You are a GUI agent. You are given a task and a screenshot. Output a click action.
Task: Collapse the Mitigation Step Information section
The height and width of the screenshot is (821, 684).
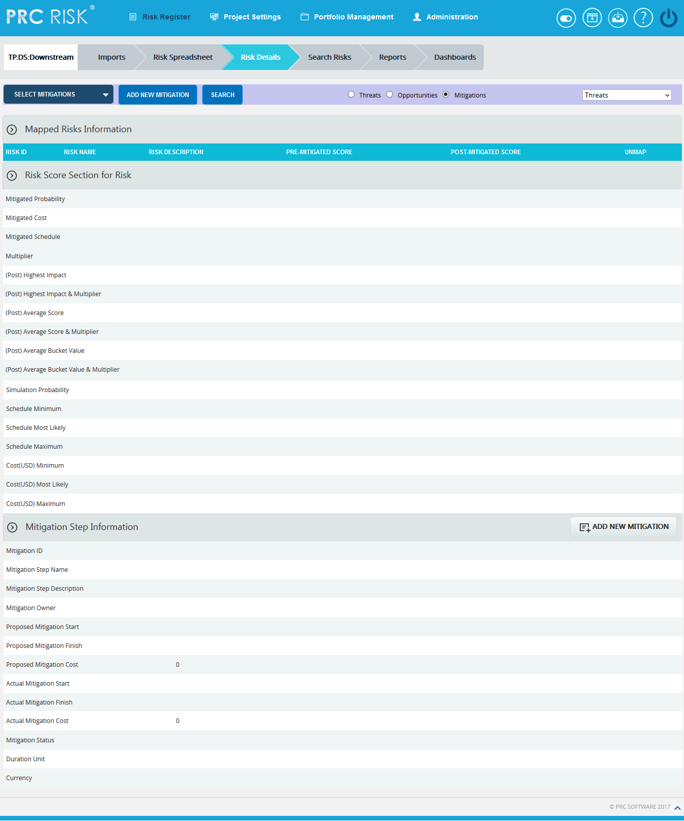pos(12,527)
